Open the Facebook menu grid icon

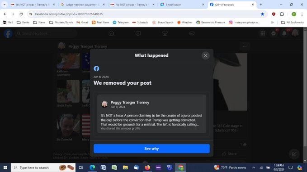point(263,33)
